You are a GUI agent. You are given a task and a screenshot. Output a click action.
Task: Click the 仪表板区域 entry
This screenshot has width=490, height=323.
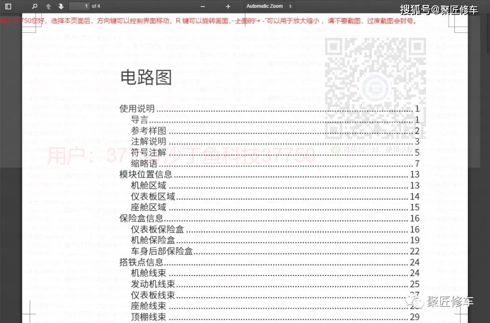click(x=275, y=196)
